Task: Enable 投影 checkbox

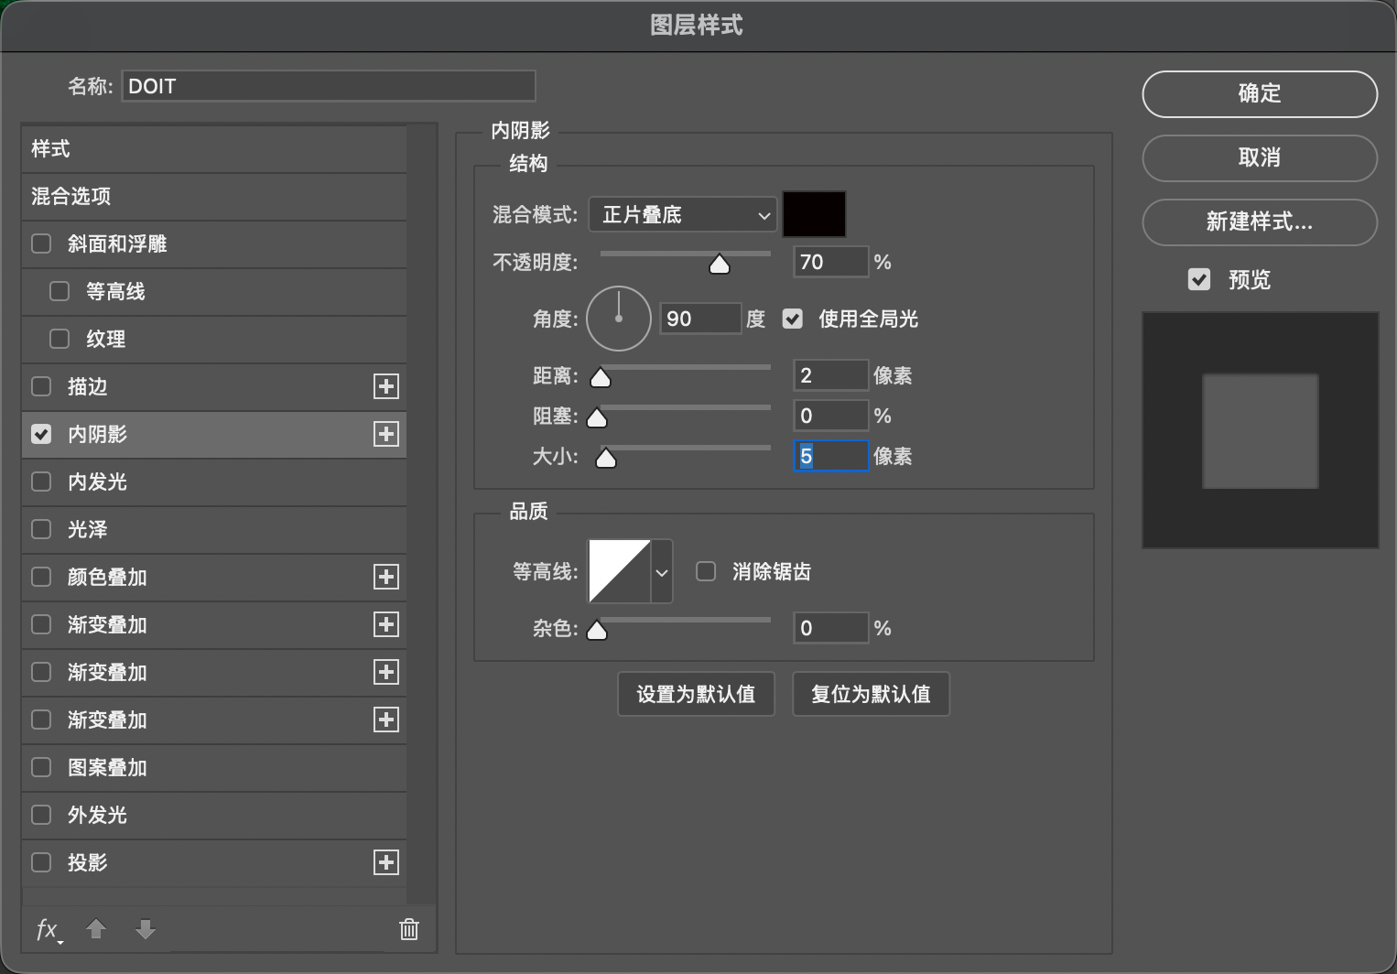Action: 41,862
